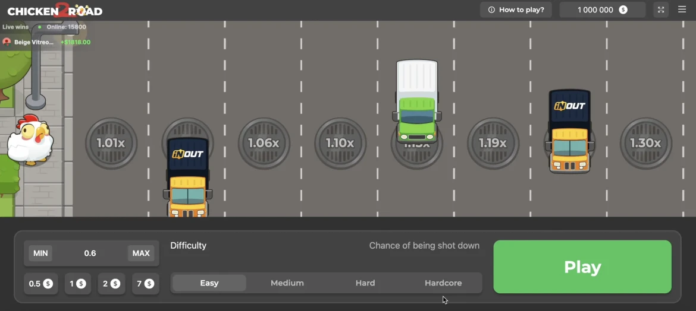Click the bet amount field showing 0.6
Screen dimensions: 696x311
tap(90, 253)
